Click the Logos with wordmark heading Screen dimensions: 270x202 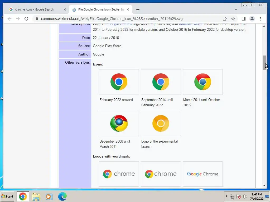click(x=112, y=156)
